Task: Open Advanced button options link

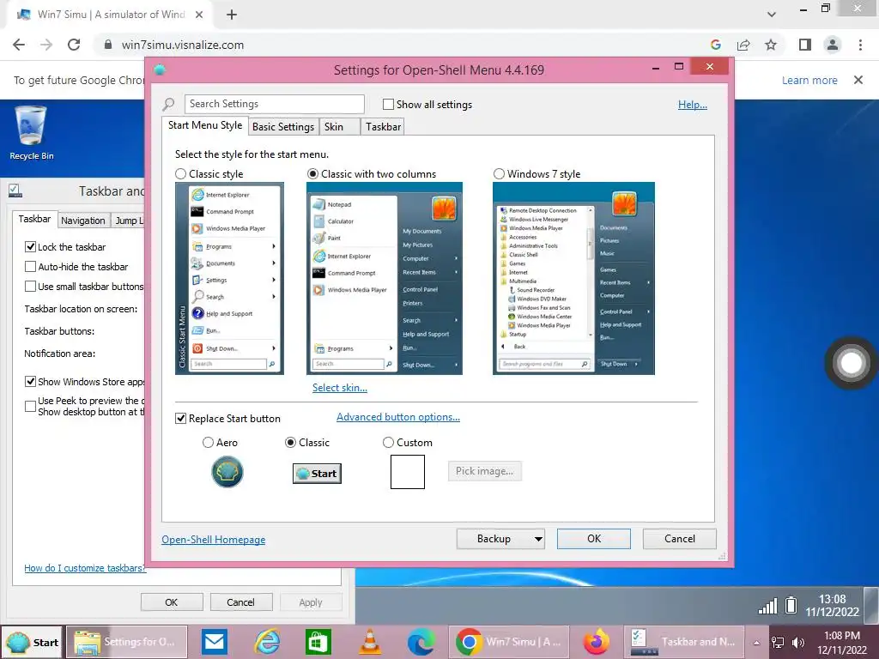Action: click(398, 417)
